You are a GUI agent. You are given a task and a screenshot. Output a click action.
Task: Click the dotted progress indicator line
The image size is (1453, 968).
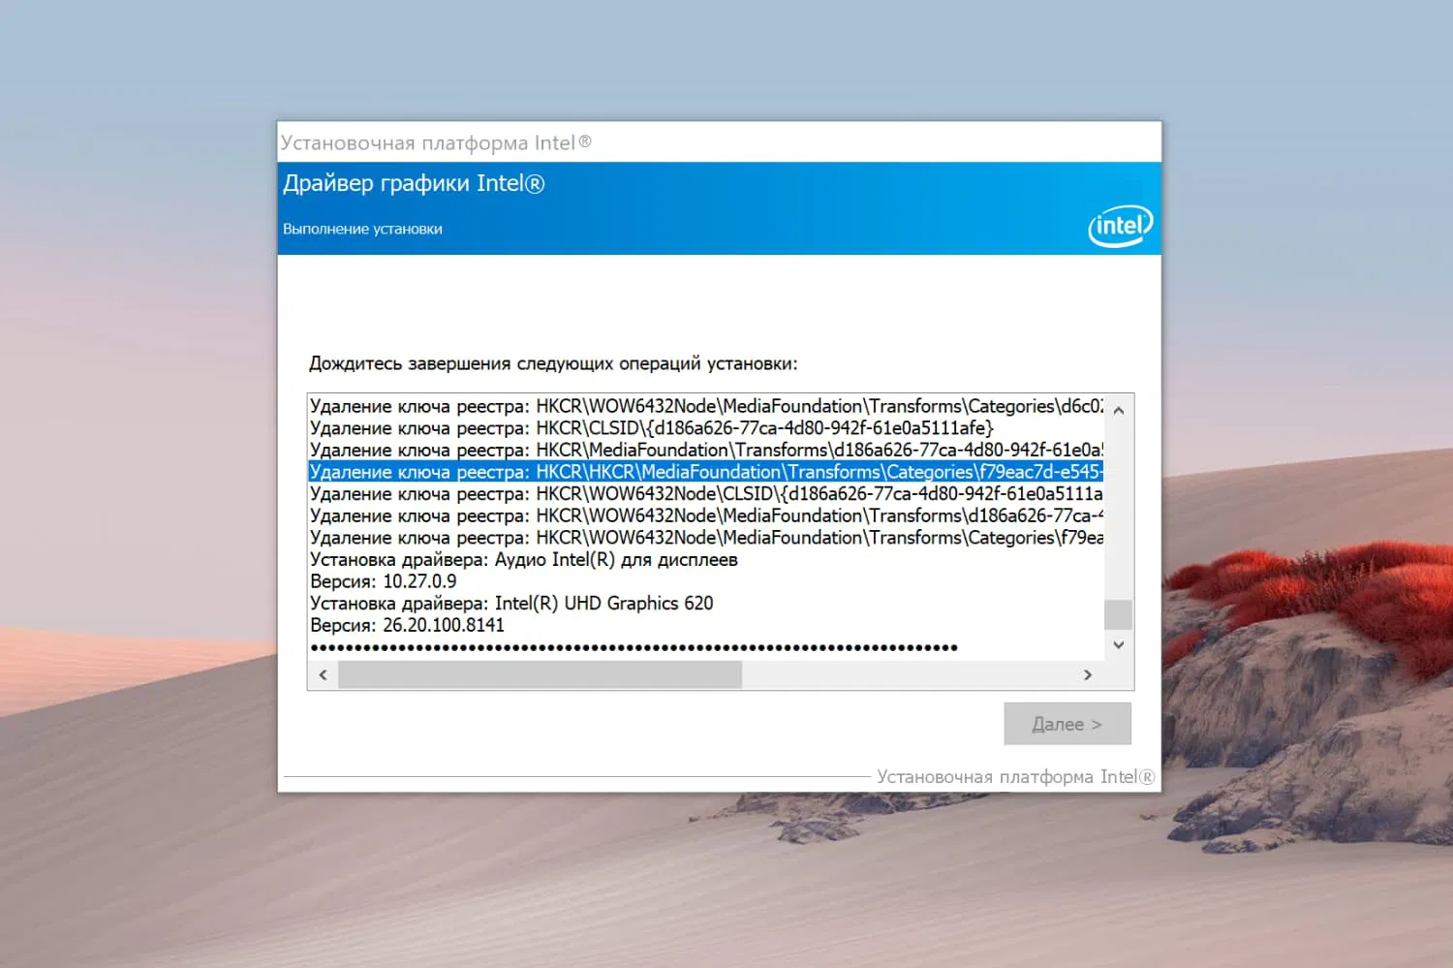pos(633,647)
